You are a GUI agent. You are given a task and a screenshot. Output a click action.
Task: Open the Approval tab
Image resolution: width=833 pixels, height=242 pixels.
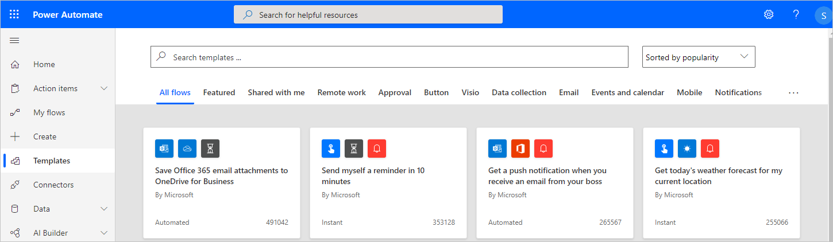(395, 92)
